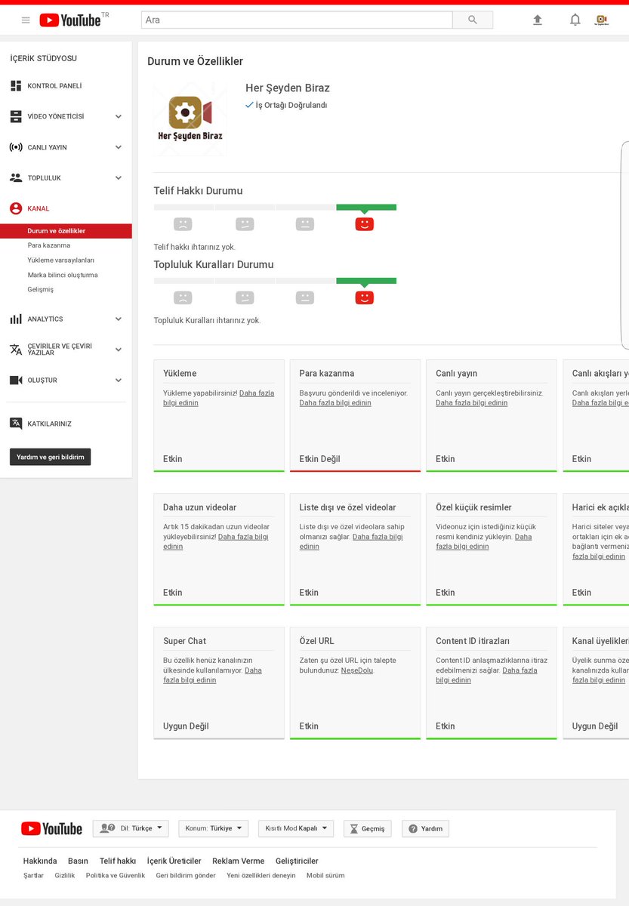Click footer Reklam Verme link
This screenshot has width=629, height=906.
239,861
